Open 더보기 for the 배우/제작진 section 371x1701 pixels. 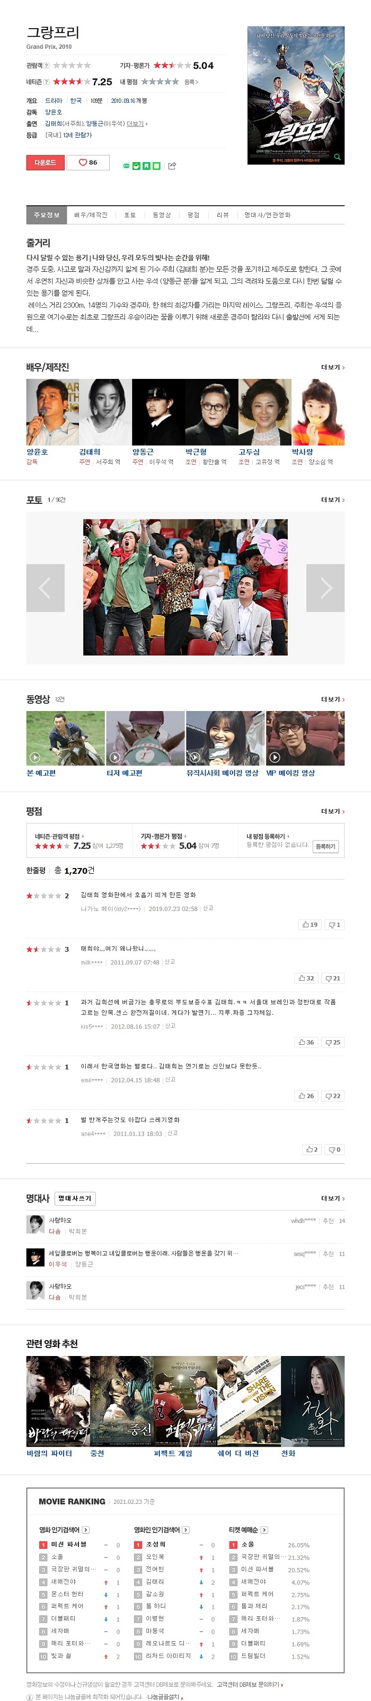pos(333,367)
